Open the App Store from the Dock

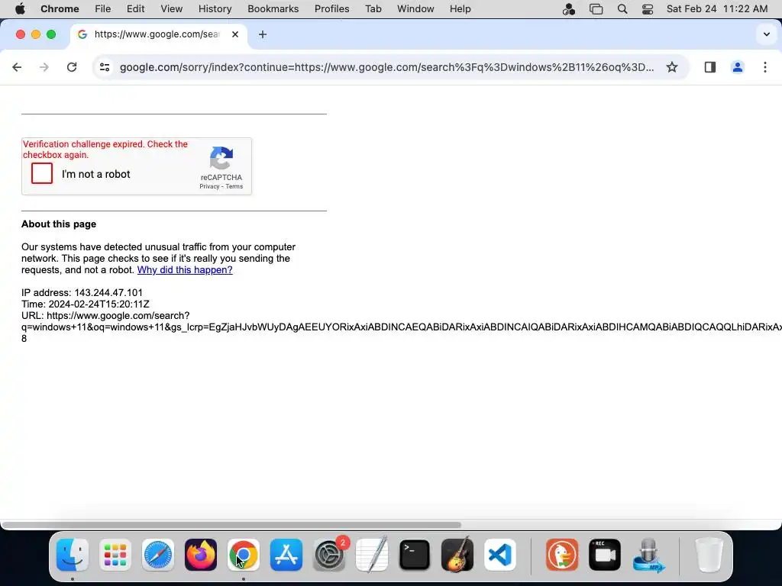286,555
